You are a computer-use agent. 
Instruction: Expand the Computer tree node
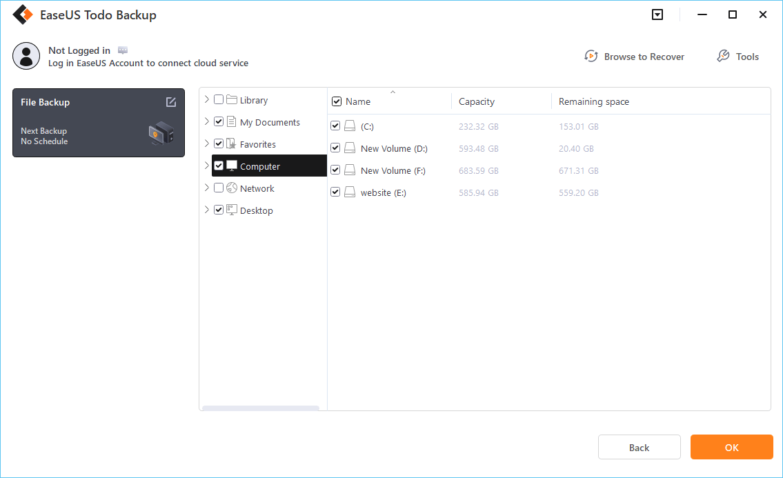tap(207, 166)
